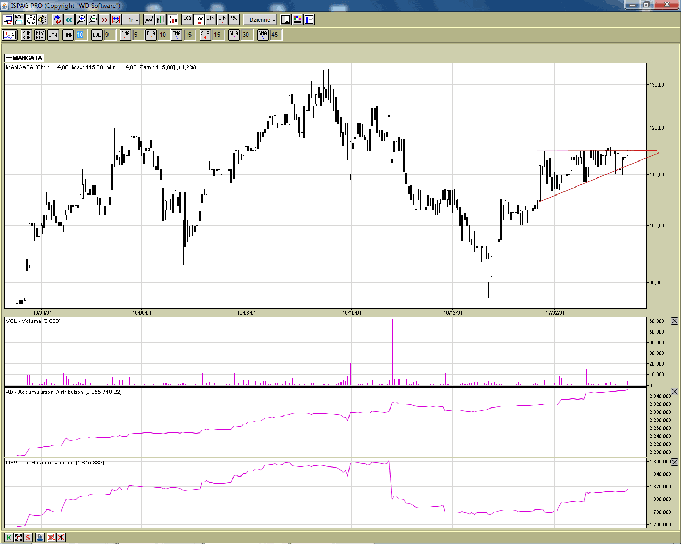Toggle the WMA moving average indicator
681x544 pixels.
68,35
